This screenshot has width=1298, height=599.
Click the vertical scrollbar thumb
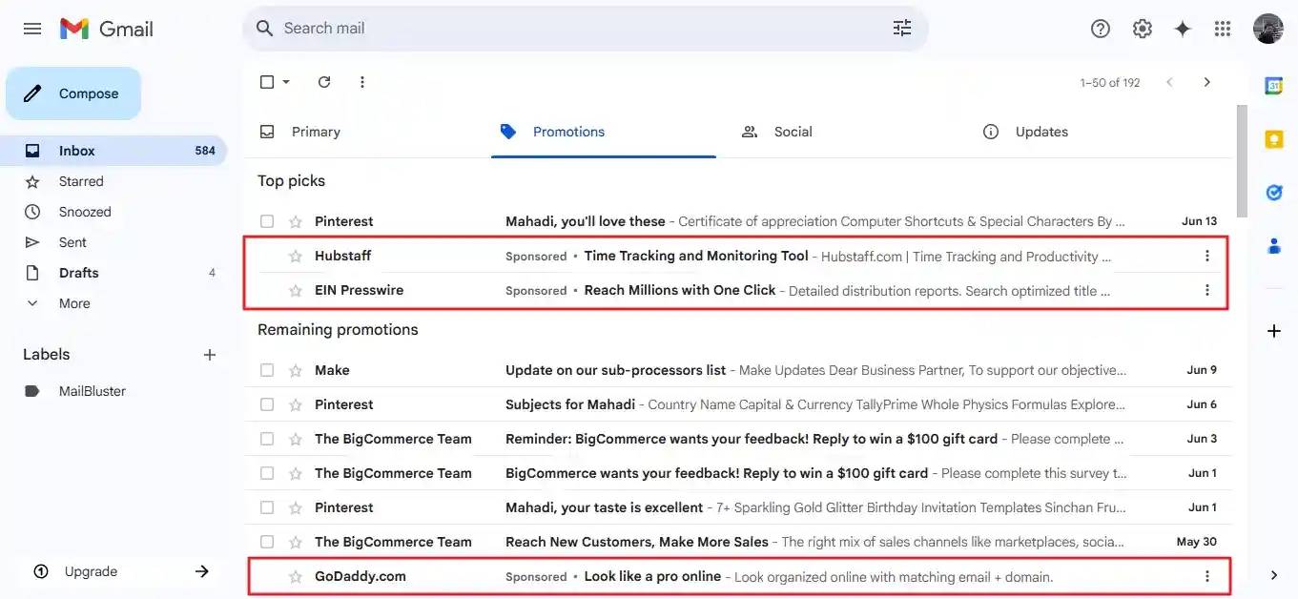click(1242, 162)
